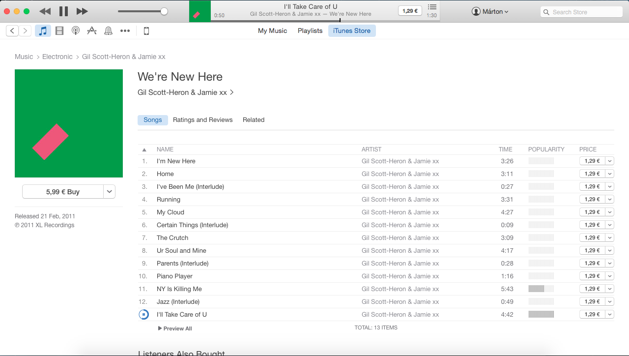
Task: Open the Up Next list icon
Action: click(432, 7)
